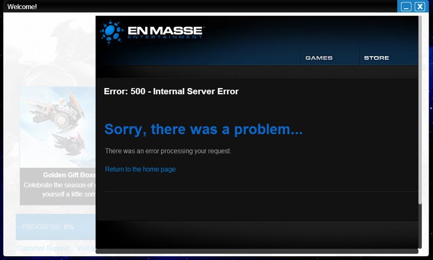Click the Celebrate the season description text
This screenshot has height=260, width=433.
pyautogui.click(x=60, y=189)
